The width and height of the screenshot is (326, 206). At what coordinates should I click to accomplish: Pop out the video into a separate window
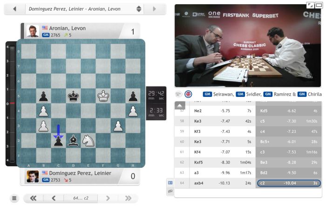click(x=319, y=5)
